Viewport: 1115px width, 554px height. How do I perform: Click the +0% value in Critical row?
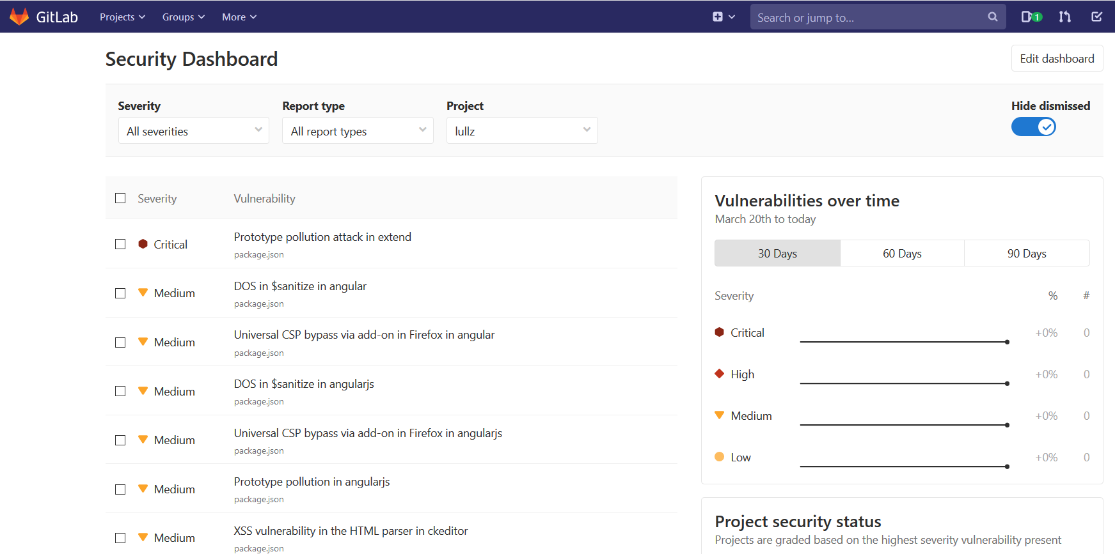(1047, 333)
